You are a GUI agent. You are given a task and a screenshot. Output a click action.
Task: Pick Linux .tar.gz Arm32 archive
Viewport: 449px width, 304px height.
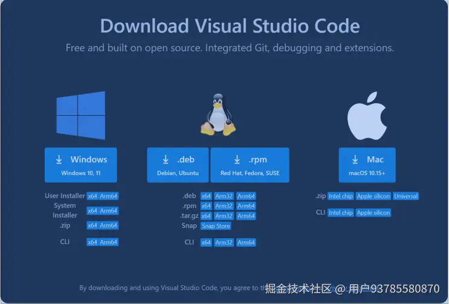coord(224,216)
